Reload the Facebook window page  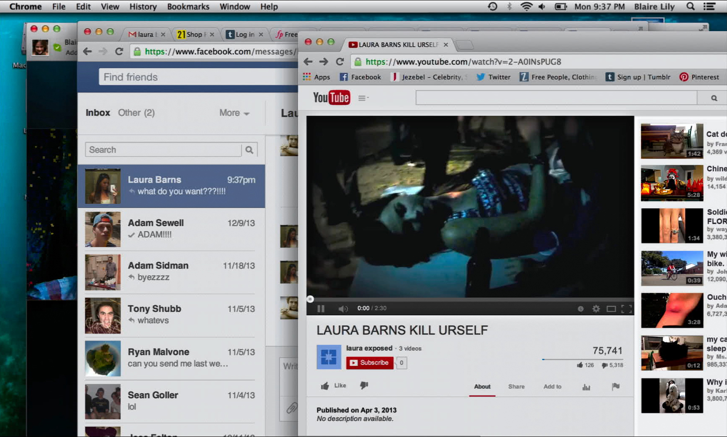coord(119,51)
